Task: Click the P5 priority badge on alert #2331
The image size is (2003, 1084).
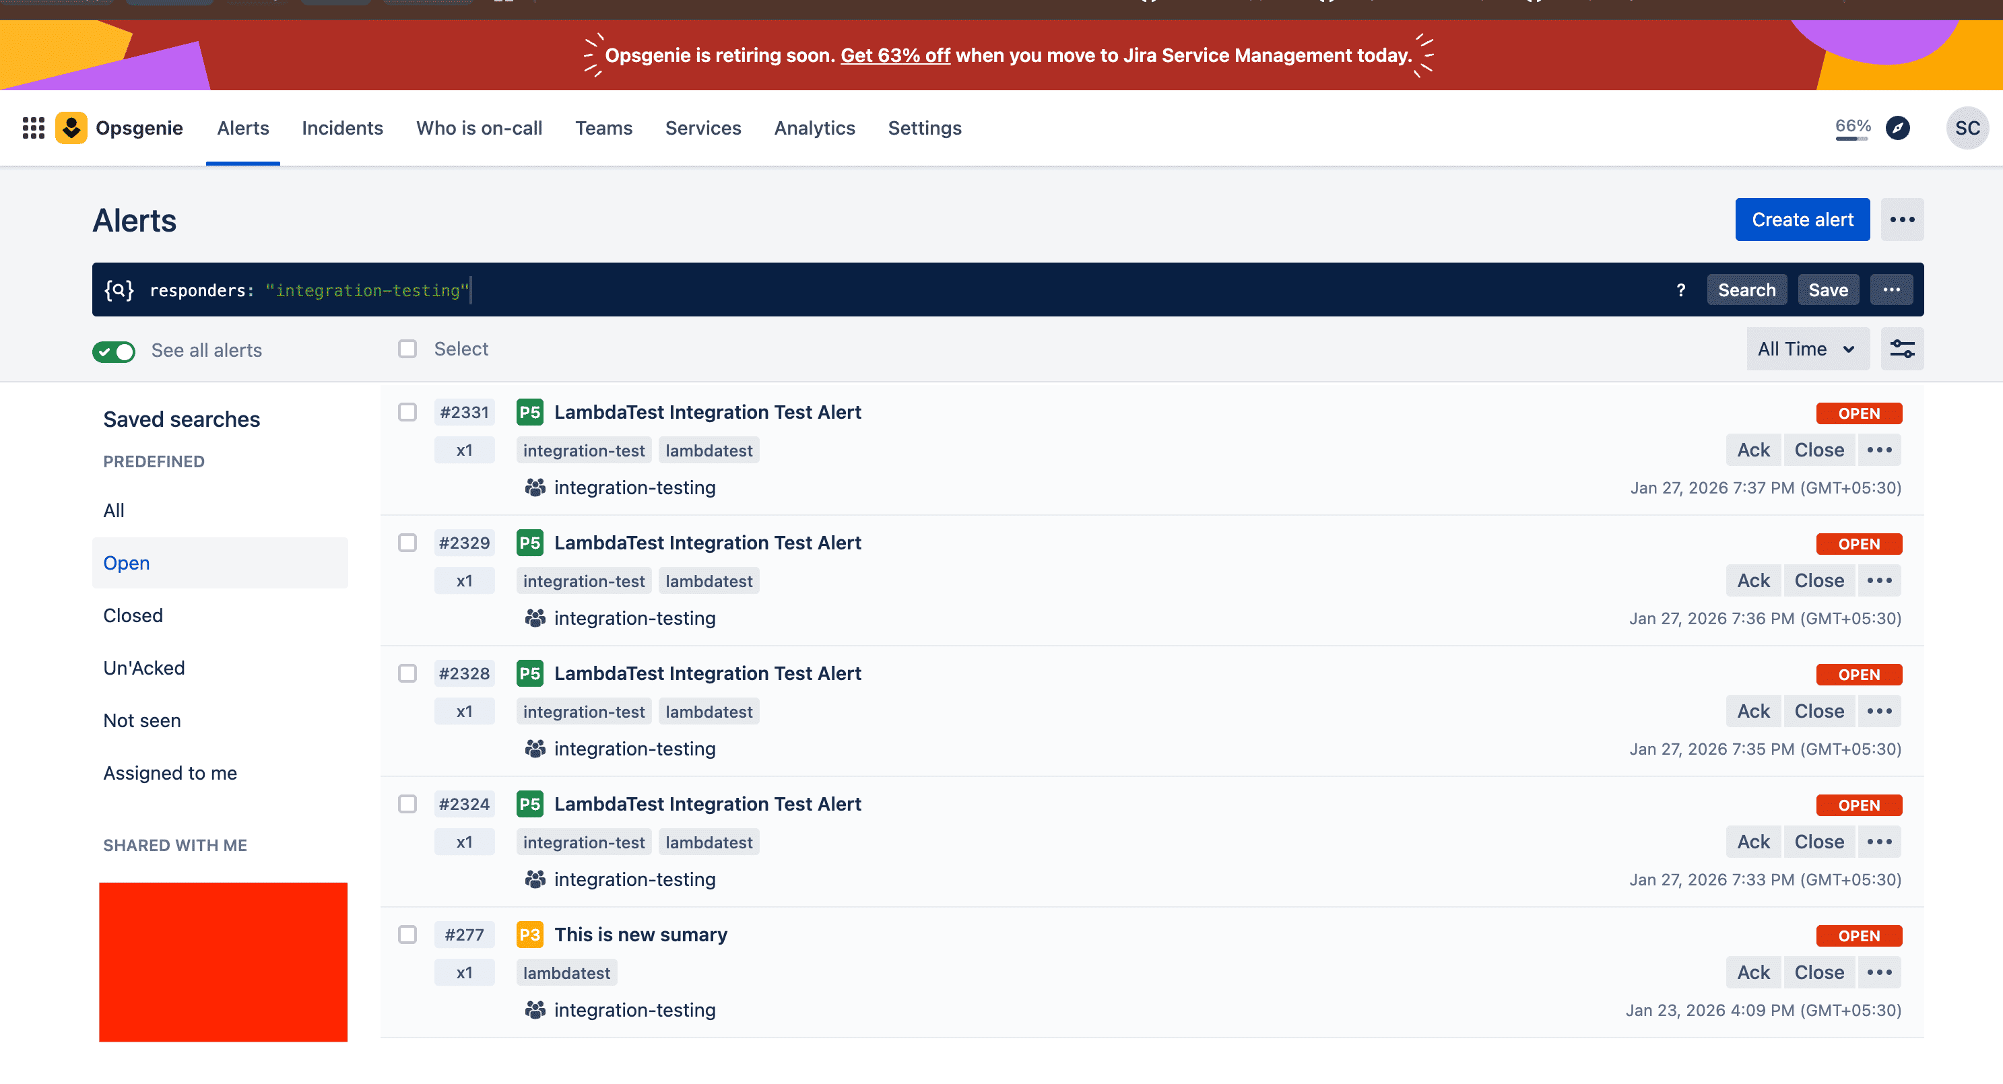Action: click(x=529, y=412)
